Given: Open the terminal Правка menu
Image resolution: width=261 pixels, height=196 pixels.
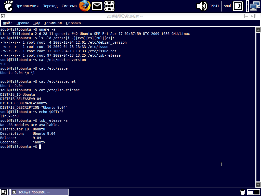Looking at the screenshot, I should pos(23,23).
